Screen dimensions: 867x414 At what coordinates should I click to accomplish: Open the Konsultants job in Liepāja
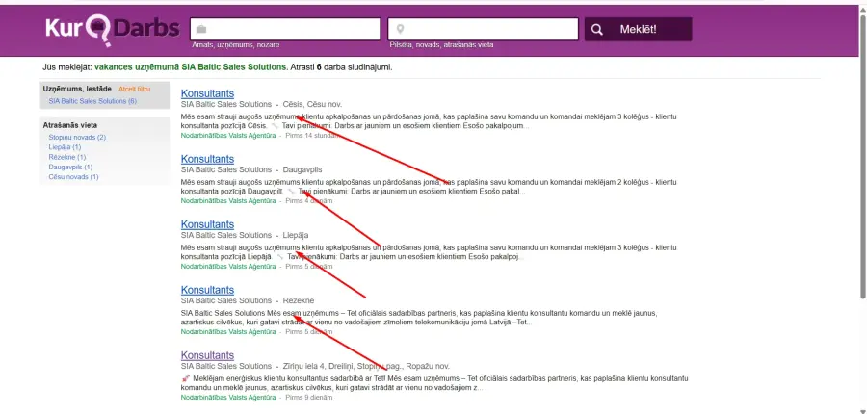[207, 224]
